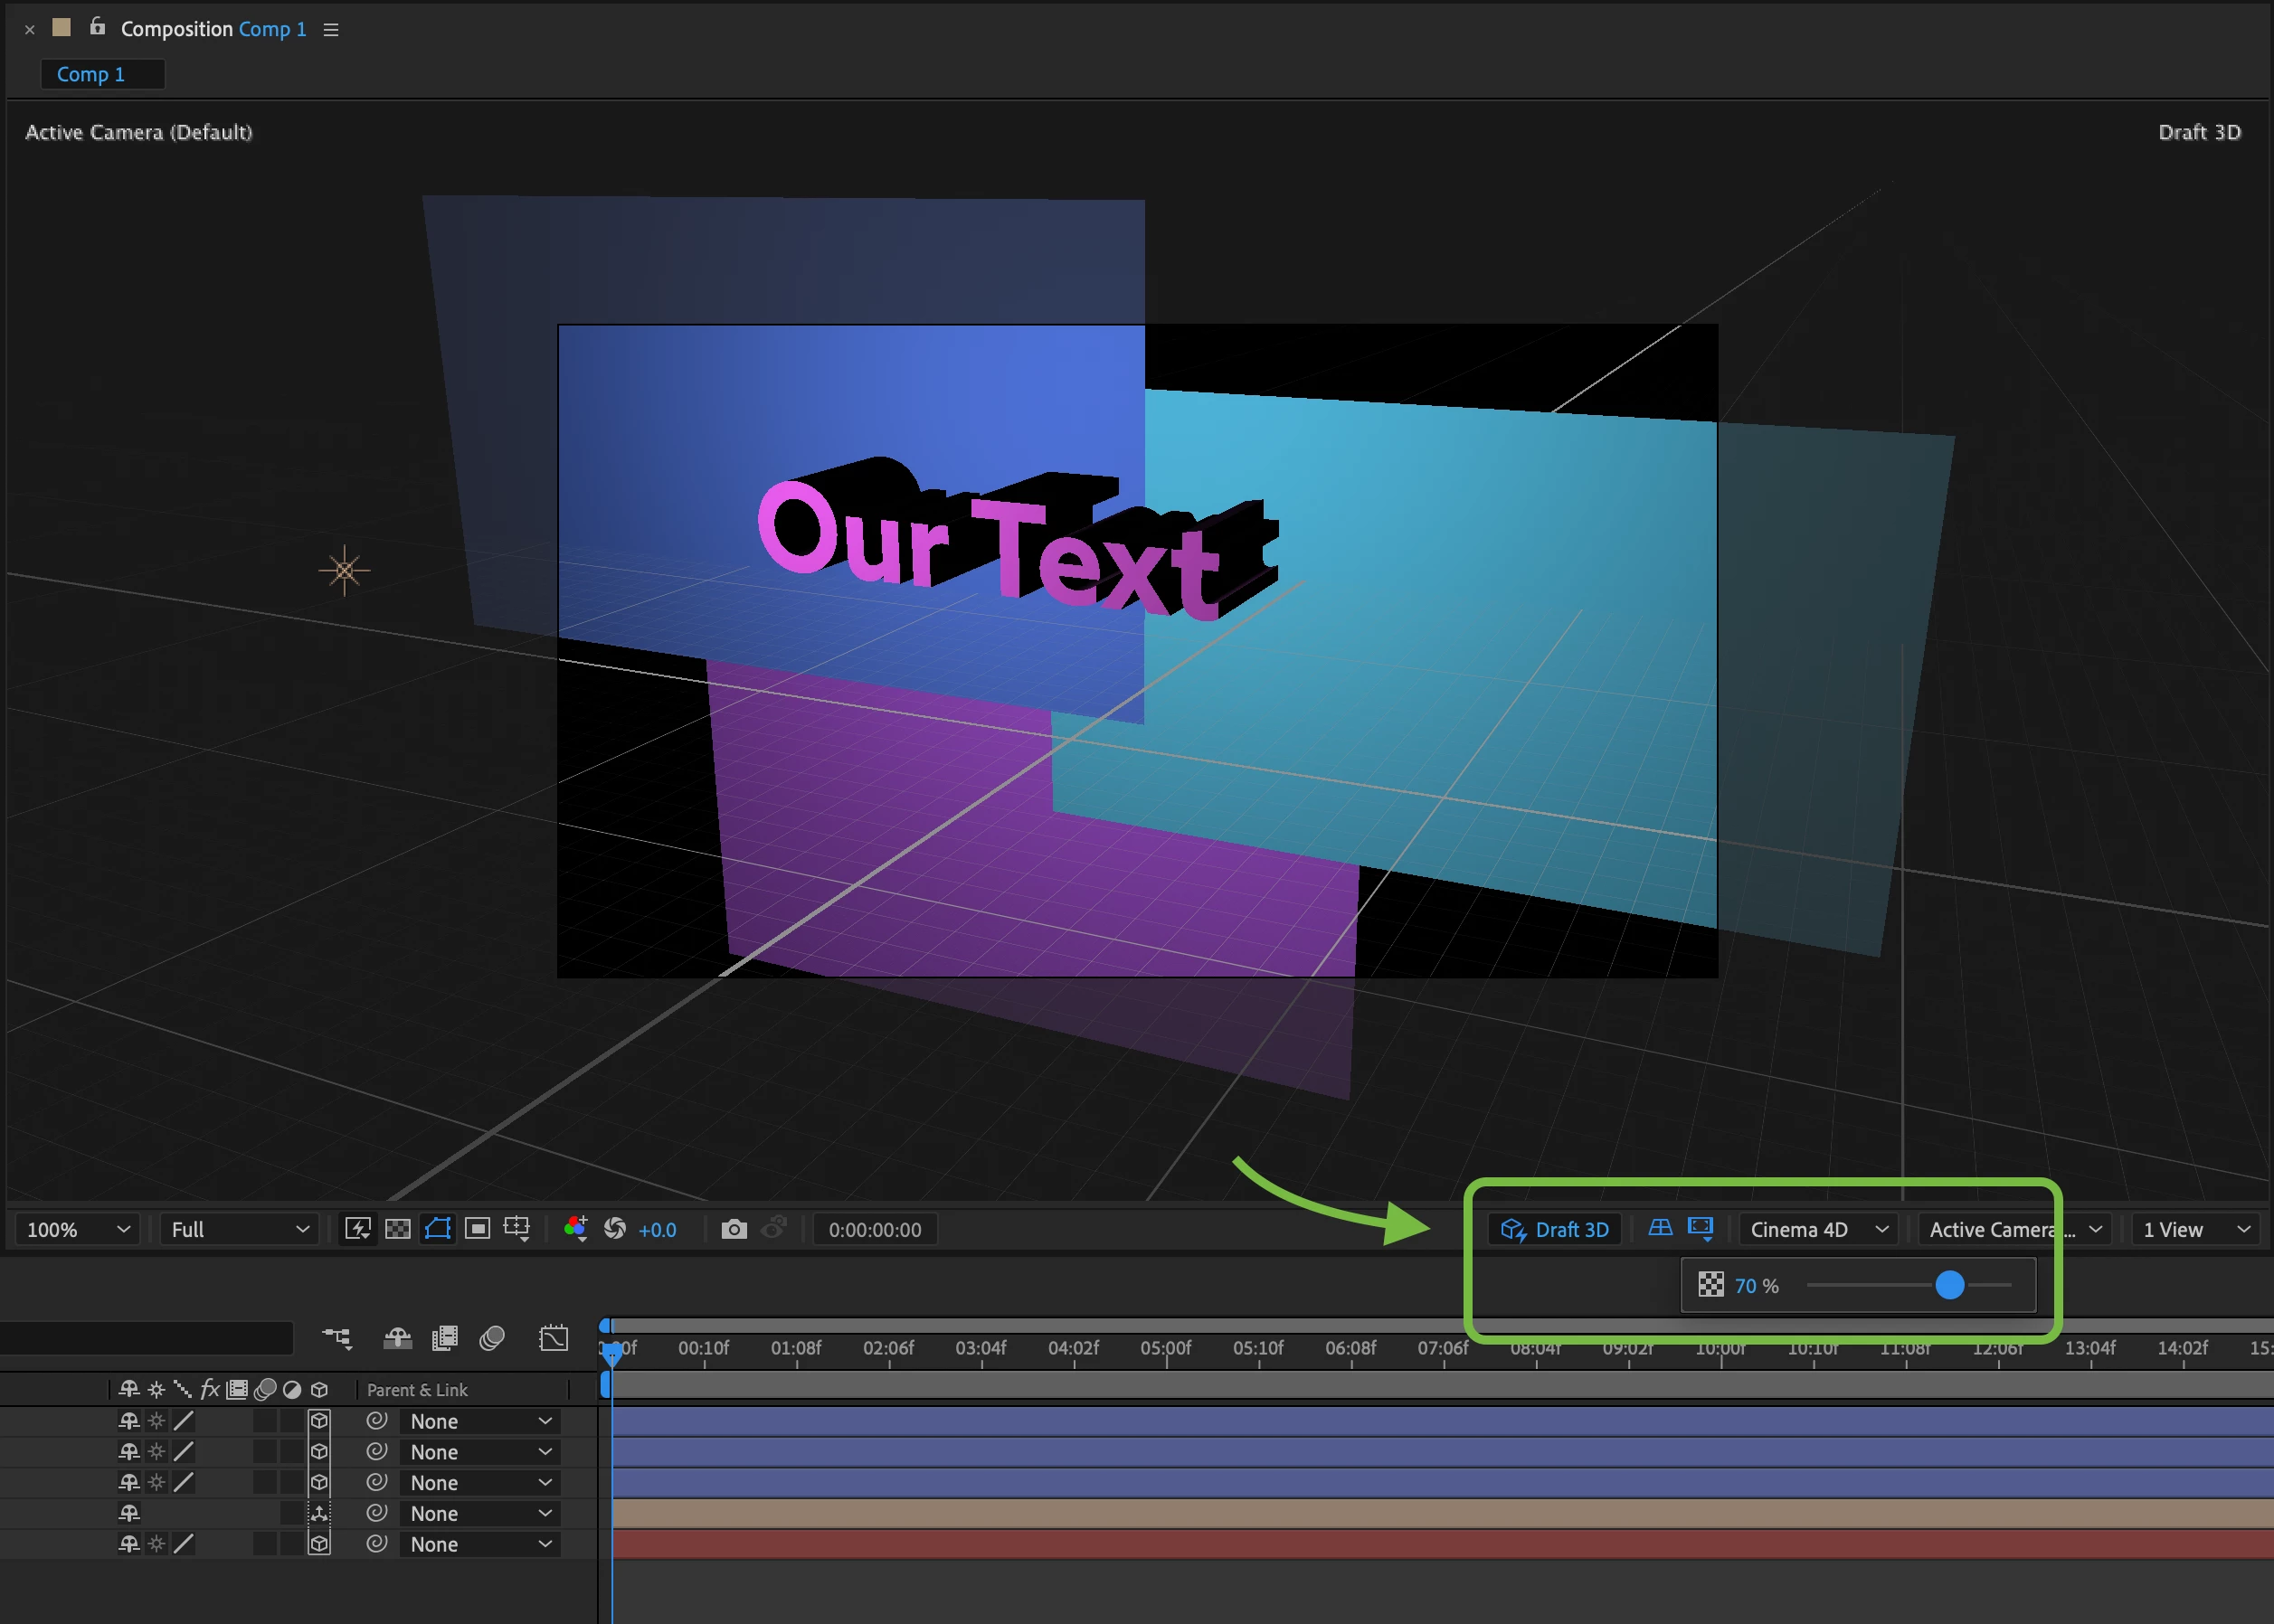
Task: Click the Reset Exposure aperture icon
Action: [x=615, y=1229]
